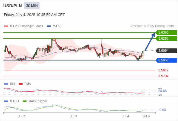Select the 3.6268 resistance price tag
The height and width of the screenshot is (121, 178).
(x=166, y=38)
